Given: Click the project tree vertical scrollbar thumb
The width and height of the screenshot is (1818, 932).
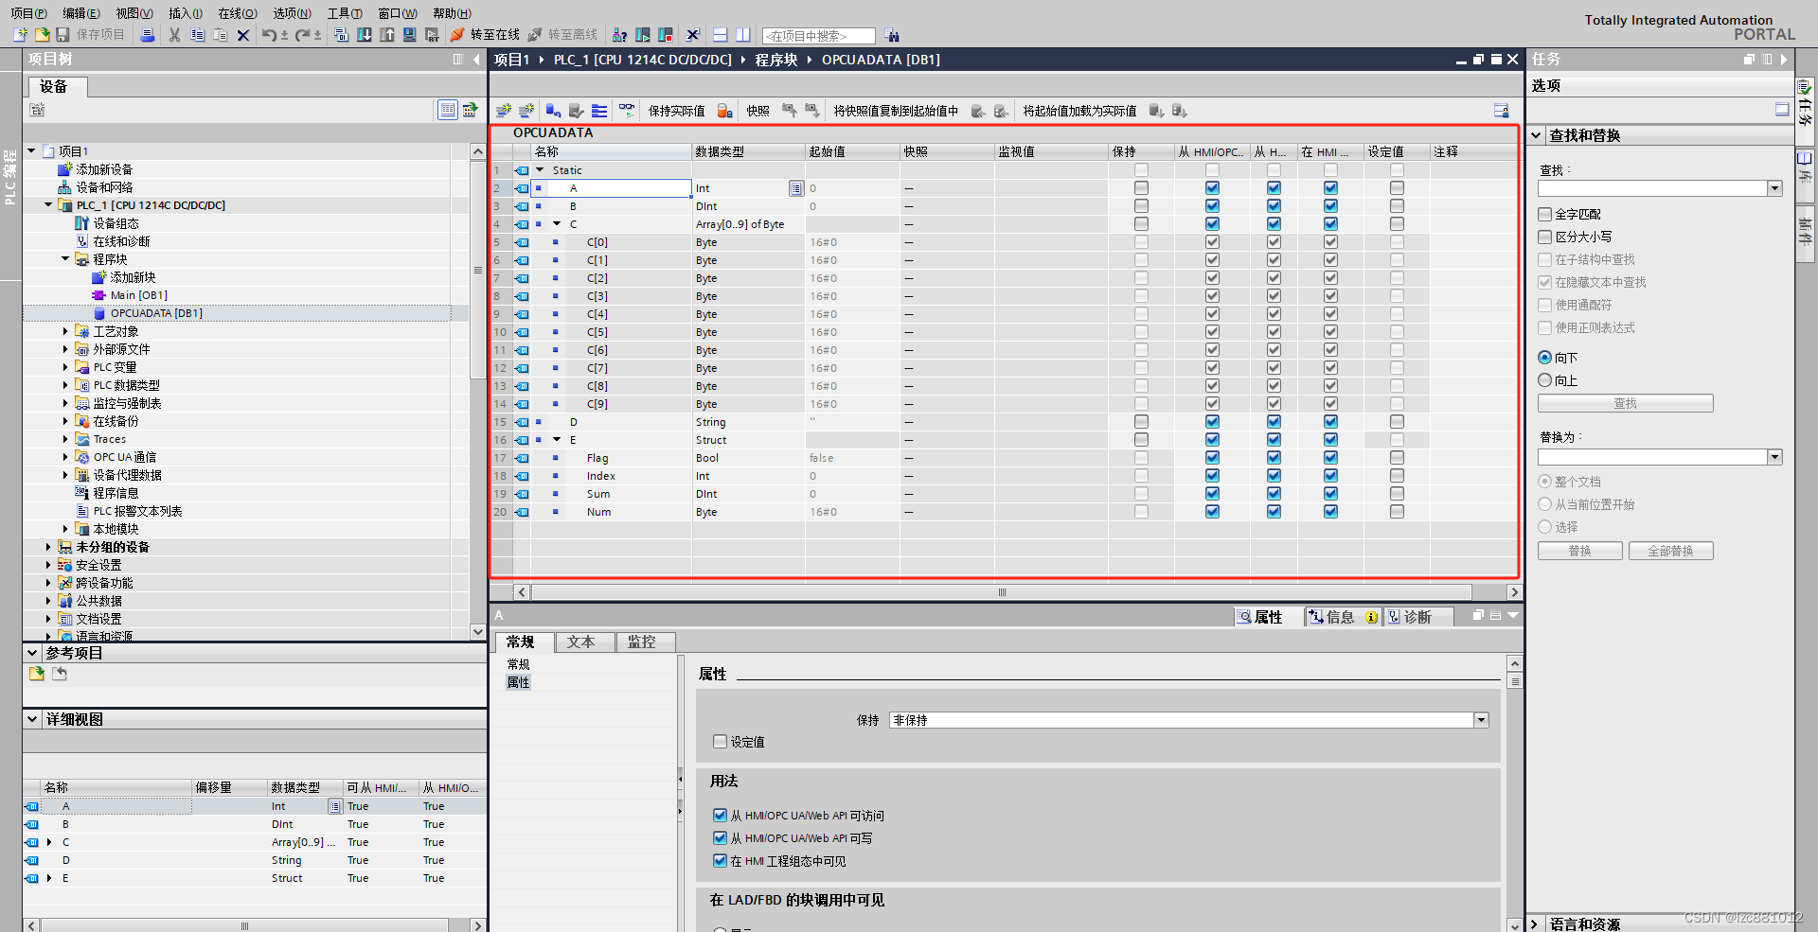Looking at the screenshot, I should (477, 270).
